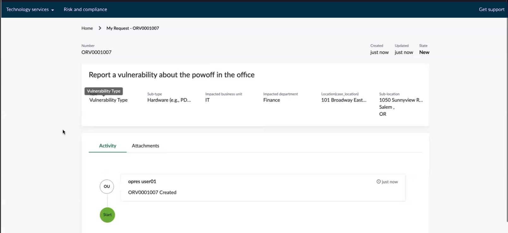Screen dimensions: 508x233
Task: Click the Impacted business unit value IT
Action: pos(208,100)
